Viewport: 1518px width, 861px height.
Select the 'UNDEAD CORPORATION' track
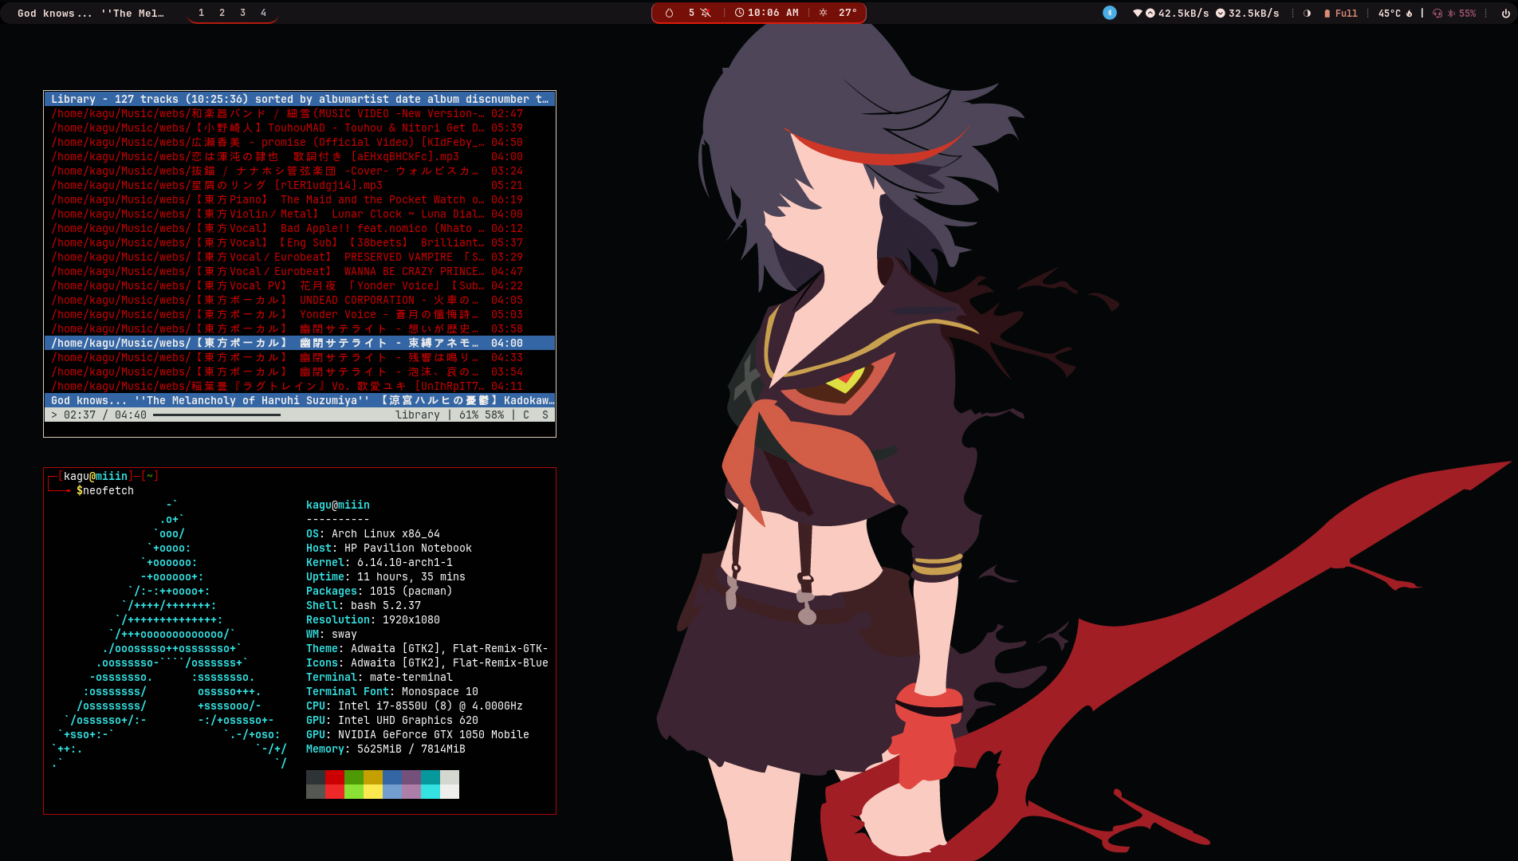(x=300, y=300)
